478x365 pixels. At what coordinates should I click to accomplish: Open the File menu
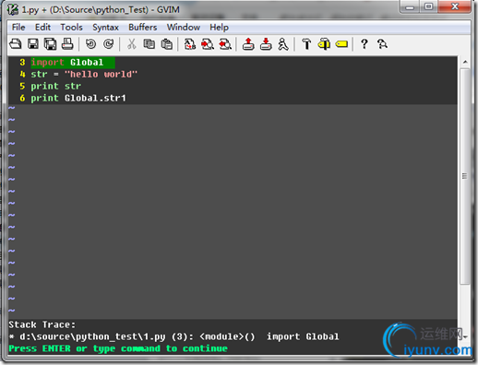18,27
